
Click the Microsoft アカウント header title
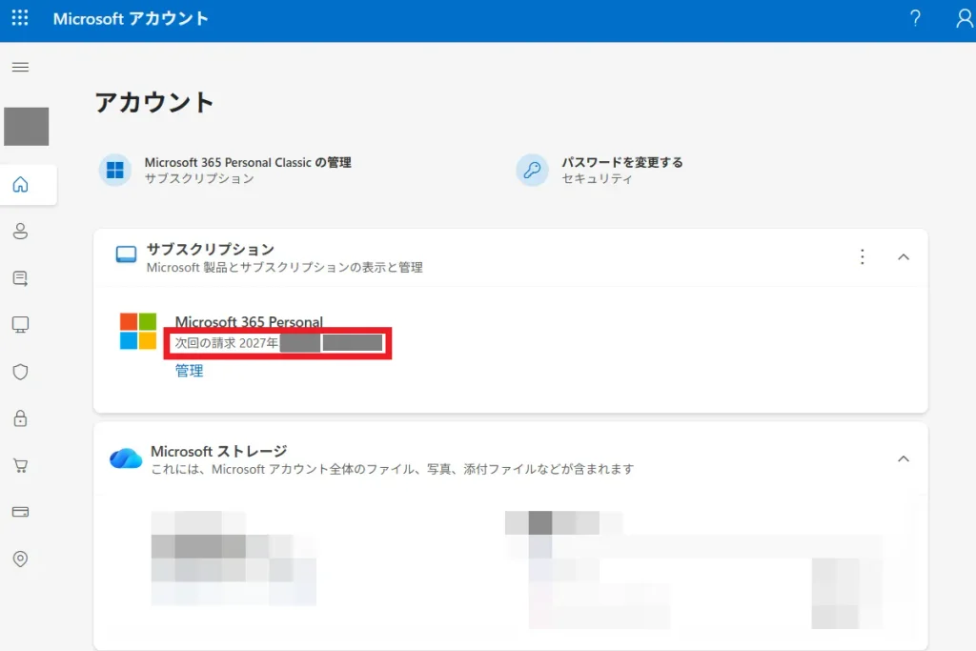pos(131,19)
